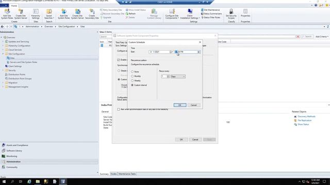The image size is (330, 185).
Task: Open the Add Criteria dropdown
Action: (322, 36)
